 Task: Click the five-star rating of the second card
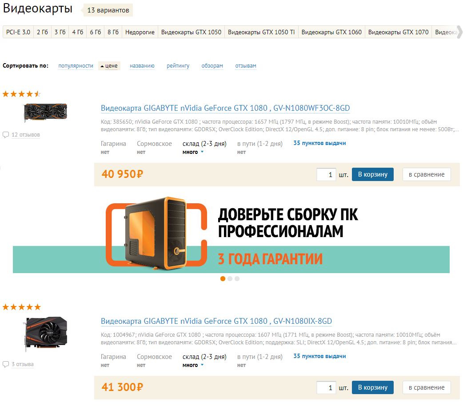coord(21,307)
